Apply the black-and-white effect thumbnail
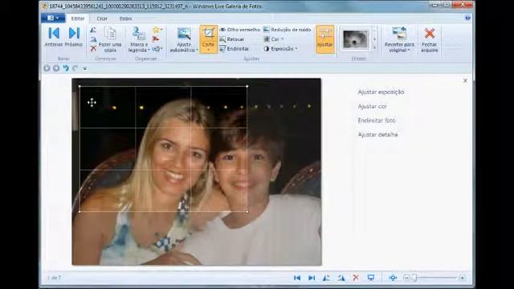This screenshot has height=289, width=514. 355,39
